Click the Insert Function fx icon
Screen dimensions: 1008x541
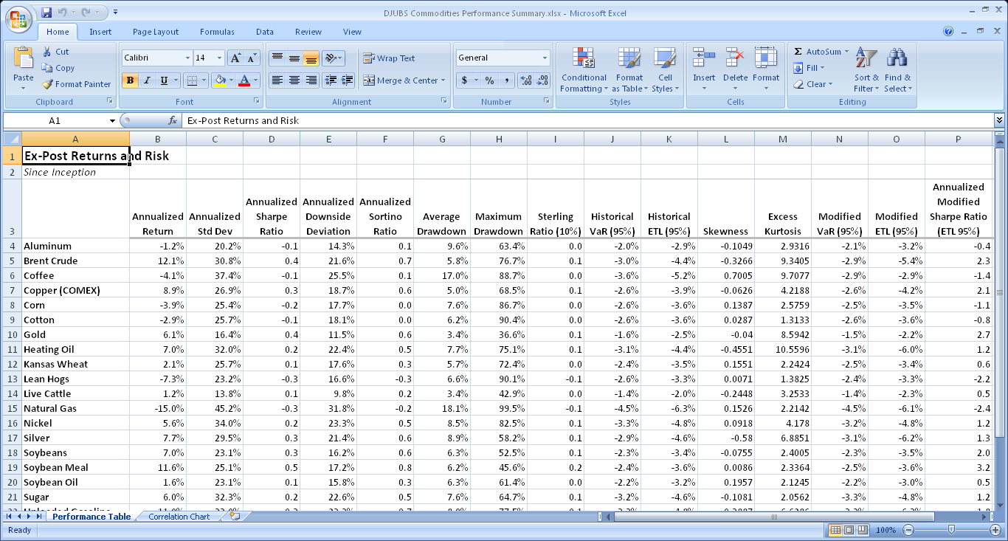[173, 120]
